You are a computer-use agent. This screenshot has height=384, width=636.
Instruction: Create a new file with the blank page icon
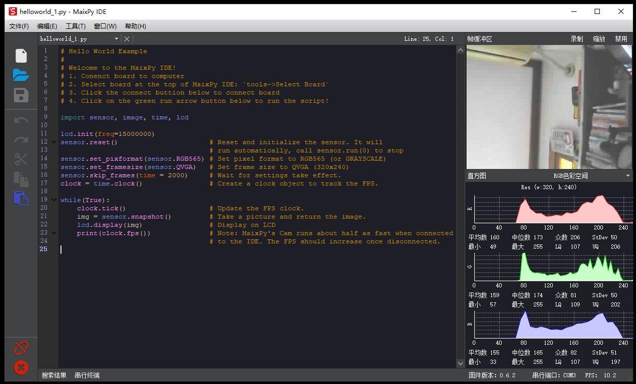(21, 55)
